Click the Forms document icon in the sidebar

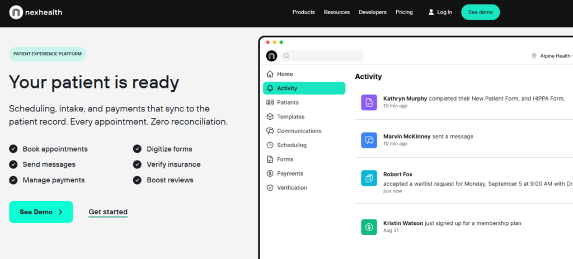[270, 159]
